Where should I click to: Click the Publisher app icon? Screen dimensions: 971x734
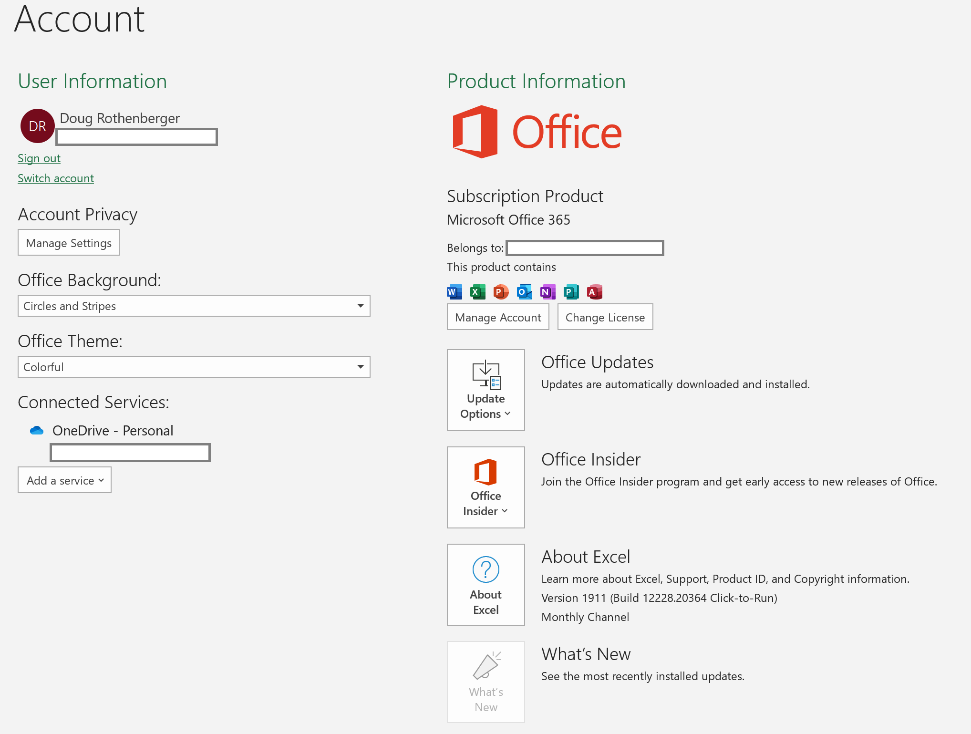point(571,291)
